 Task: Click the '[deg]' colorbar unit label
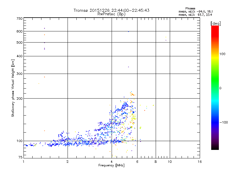pos(216,23)
